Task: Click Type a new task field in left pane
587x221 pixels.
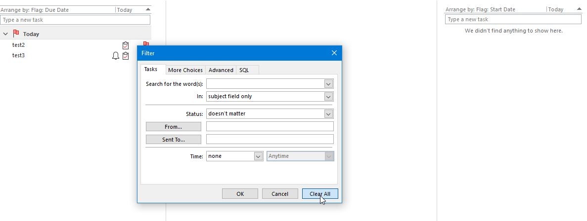Action: 75,20
